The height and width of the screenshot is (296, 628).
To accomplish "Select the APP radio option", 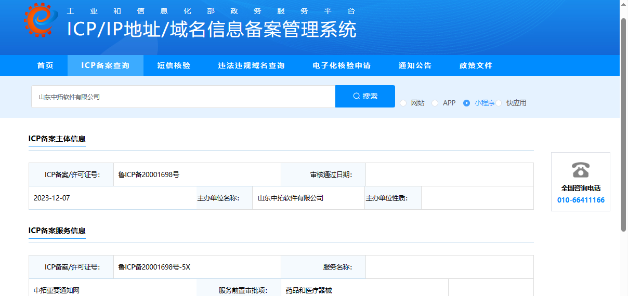I will click(x=435, y=103).
